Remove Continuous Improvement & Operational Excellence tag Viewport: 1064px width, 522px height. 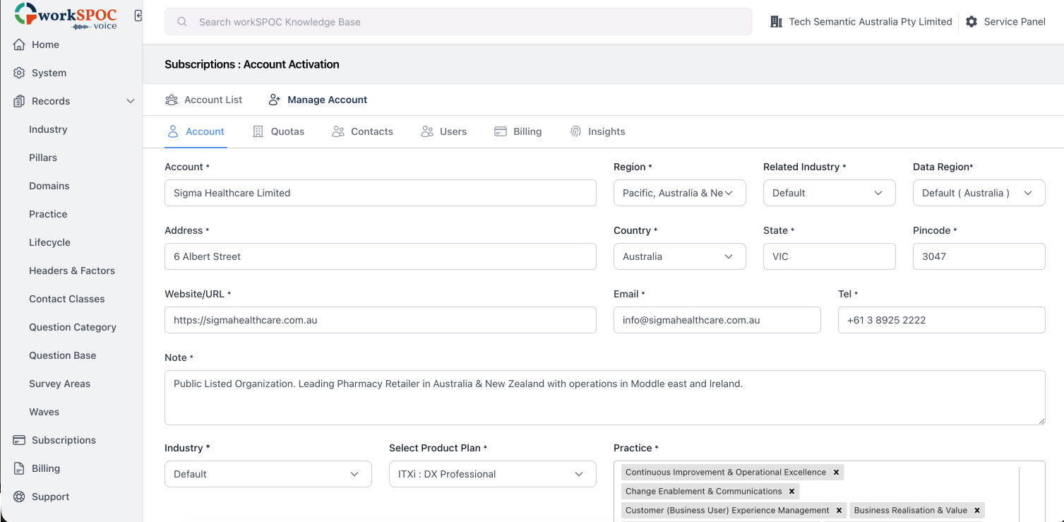coord(836,472)
